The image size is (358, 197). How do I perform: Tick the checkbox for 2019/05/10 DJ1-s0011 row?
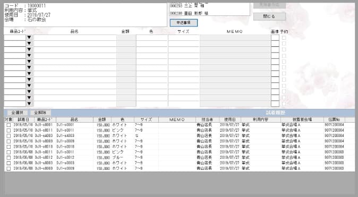pyautogui.click(x=8, y=130)
